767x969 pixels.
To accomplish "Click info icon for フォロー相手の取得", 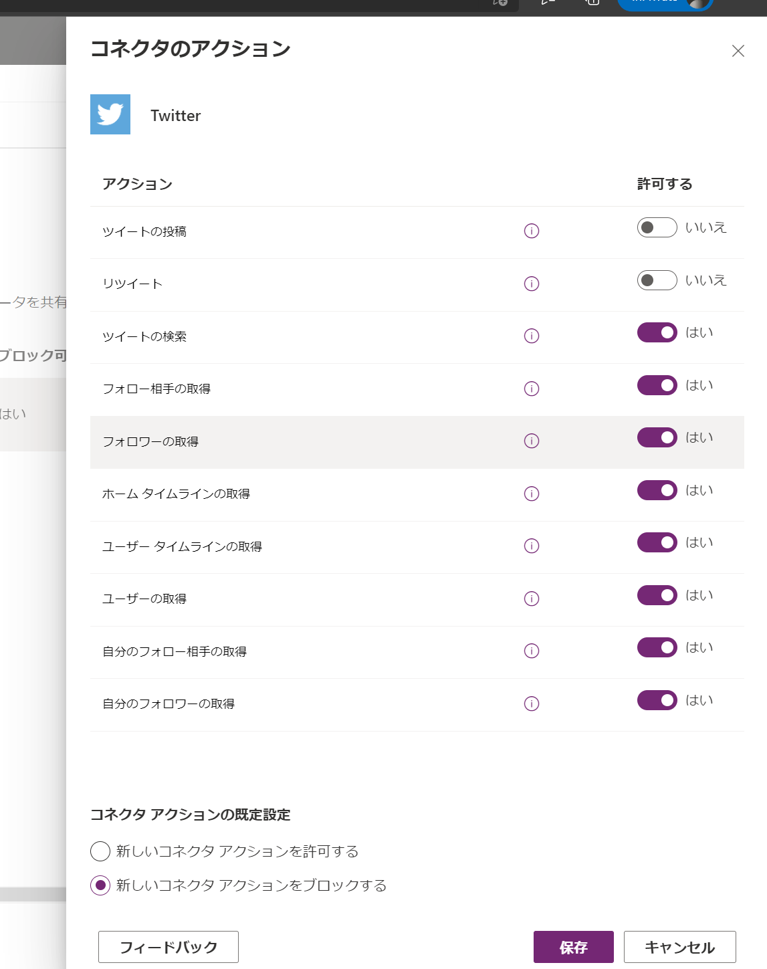I will (x=532, y=389).
